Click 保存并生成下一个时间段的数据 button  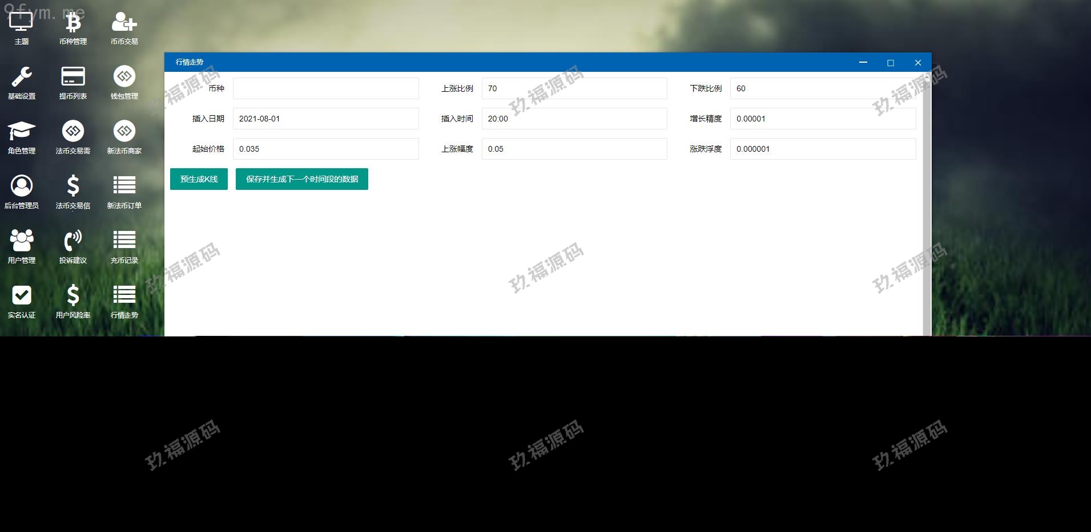(x=301, y=179)
